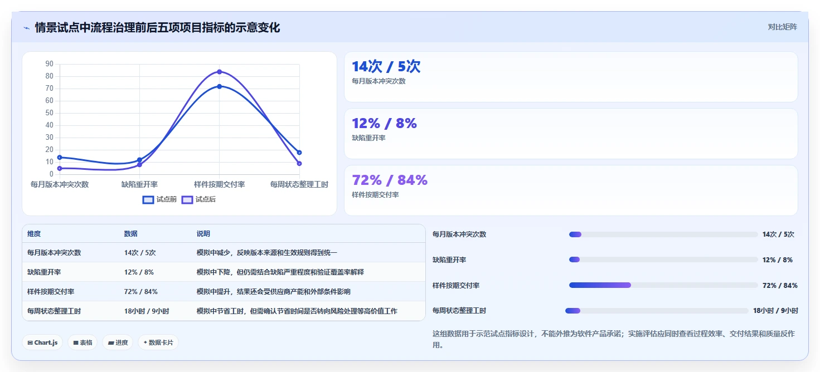Click the lightning icon beside the header title
The image size is (820, 372).
27,28
